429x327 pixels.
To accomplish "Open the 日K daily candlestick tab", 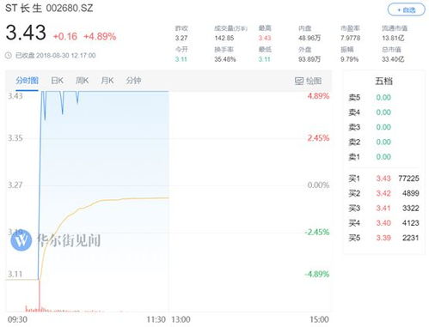I will [57, 81].
